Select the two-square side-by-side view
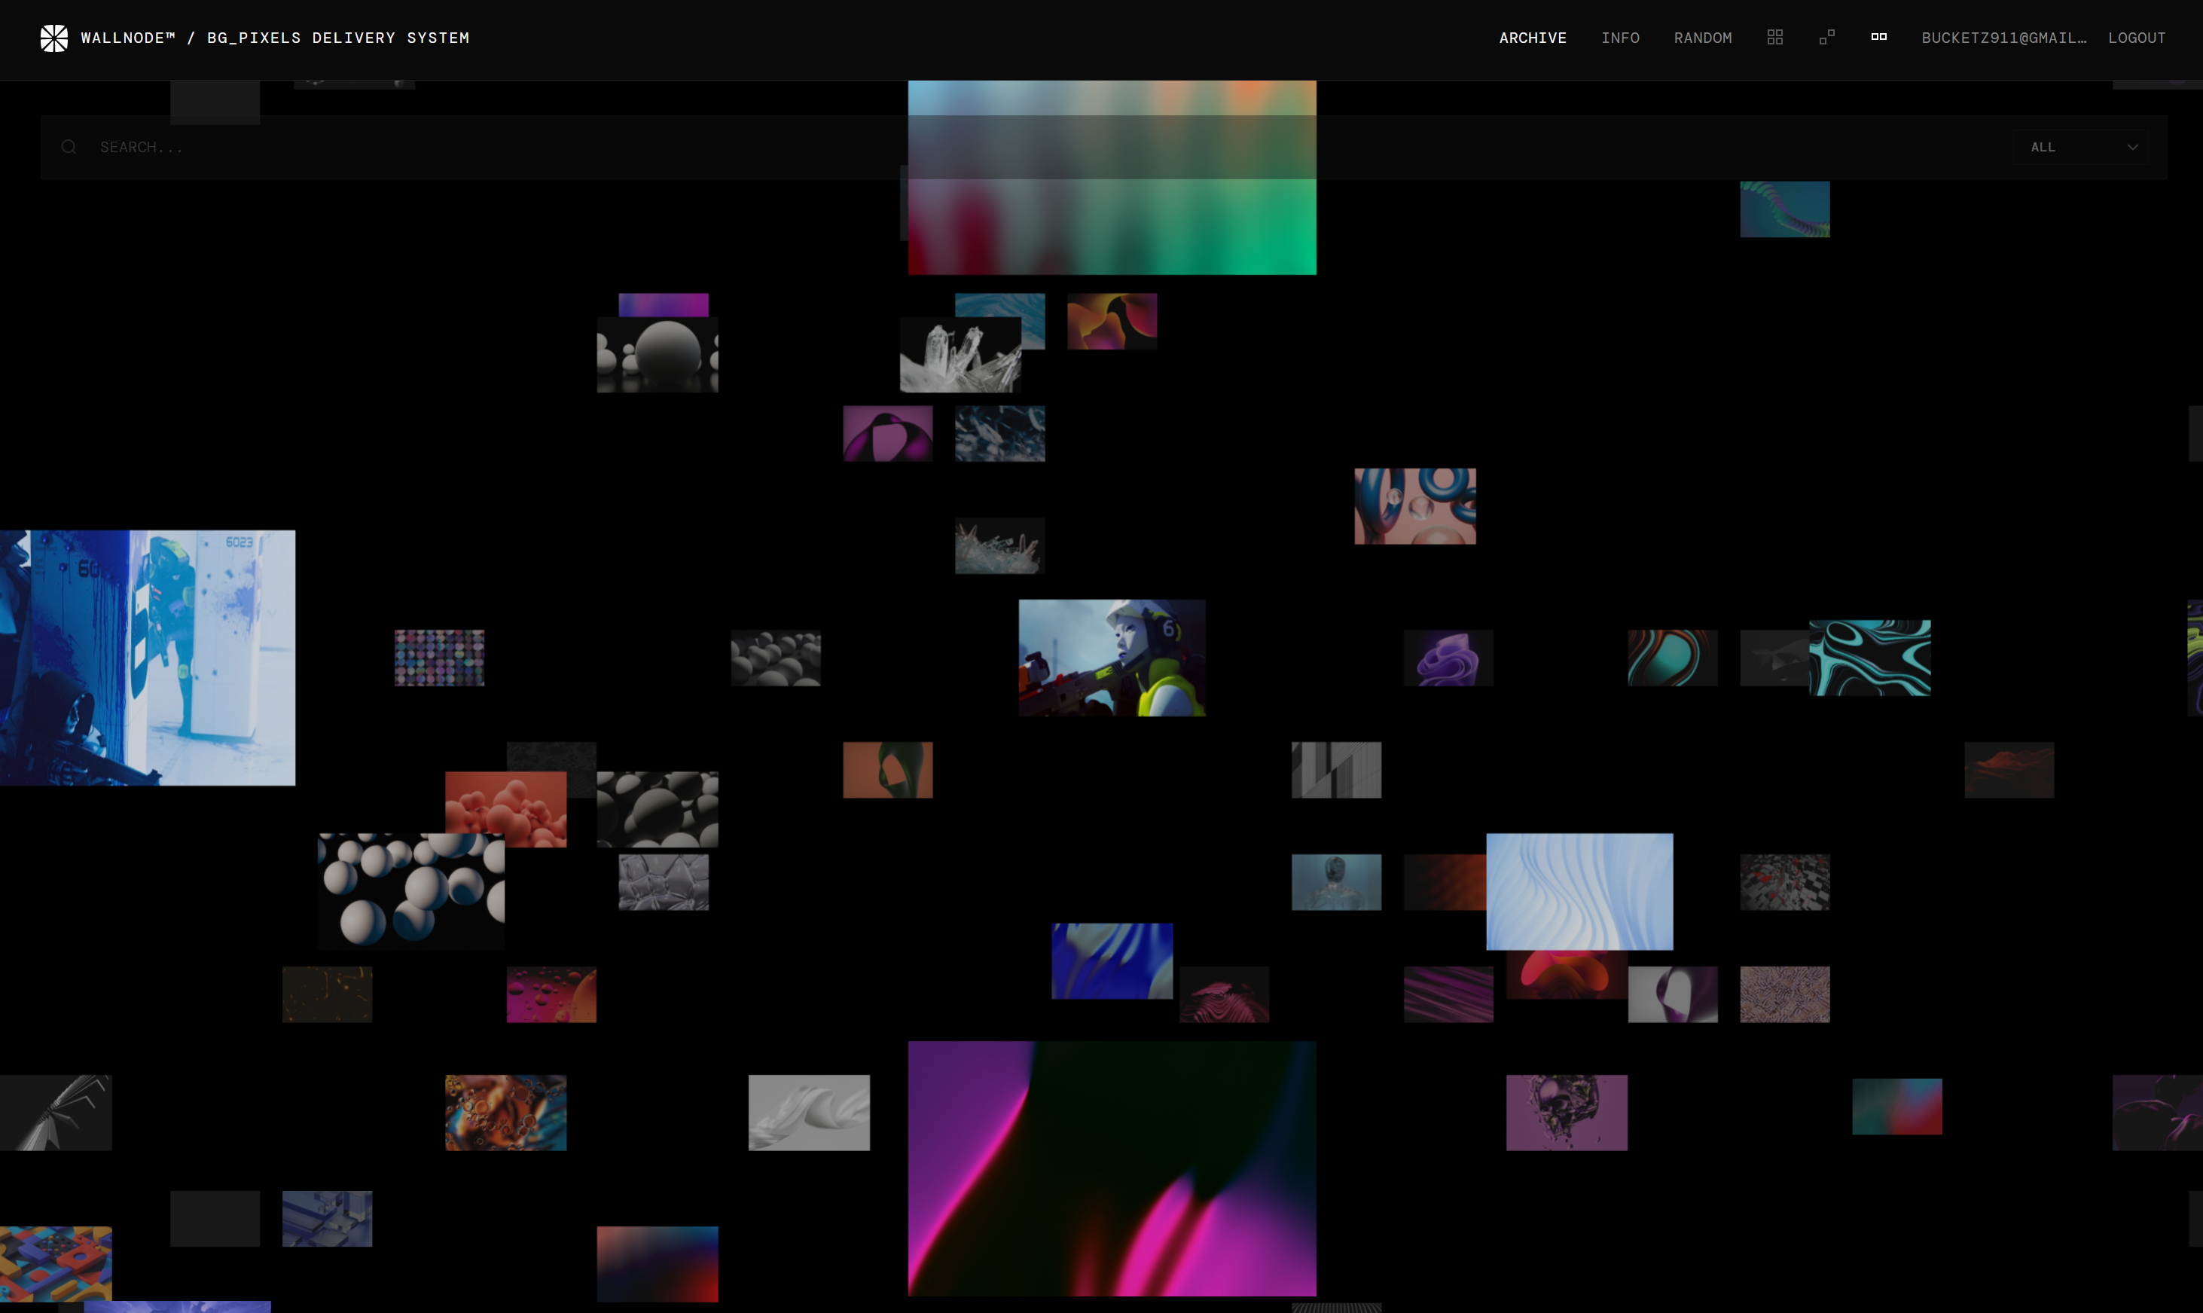The image size is (2203, 1313). pos(1878,37)
